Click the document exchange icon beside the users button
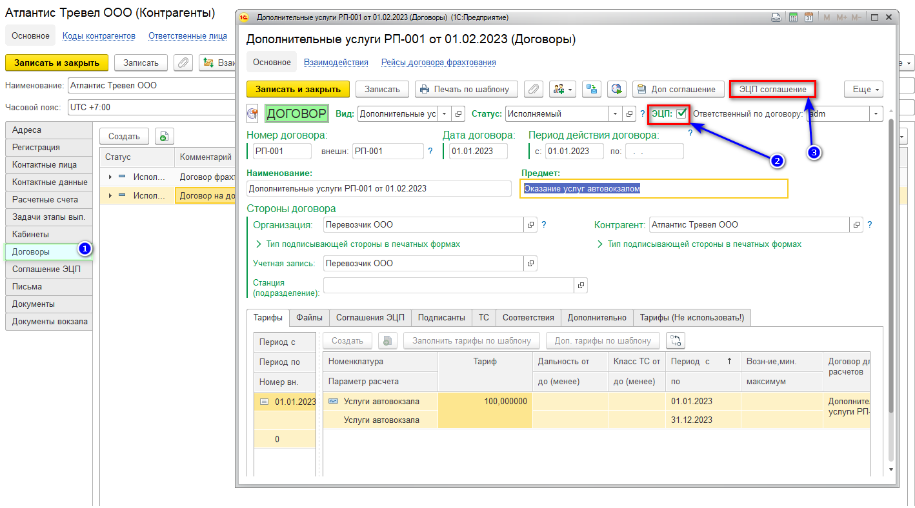The width and height of the screenshot is (915, 508). pyautogui.click(x=592, y=90)
